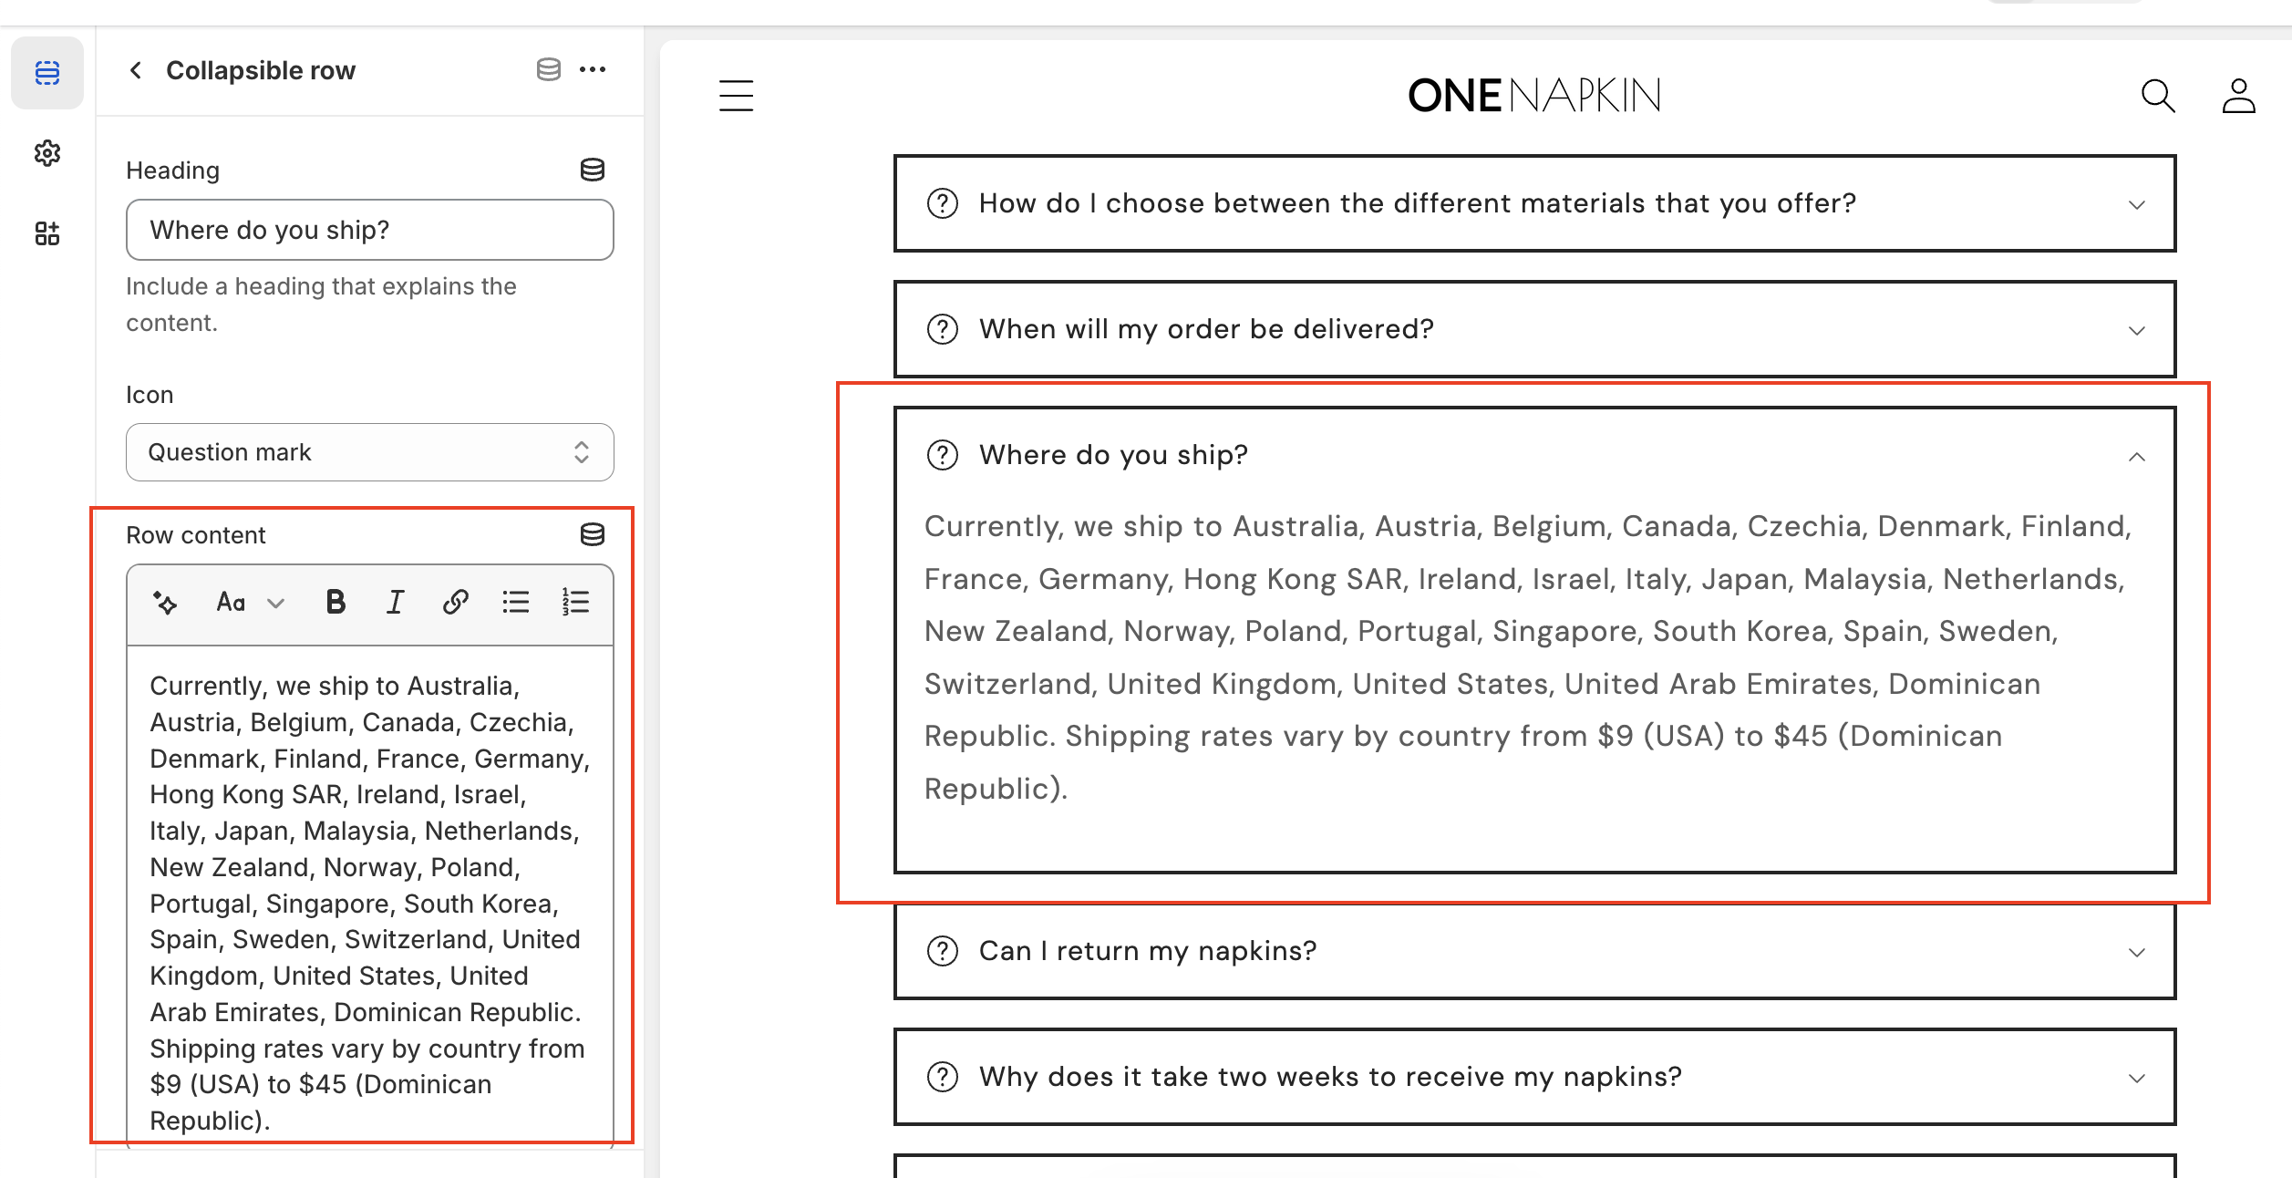Open the Question mark icon dropdown
The image size is (2292, 1178).
[x=369, y=452]
